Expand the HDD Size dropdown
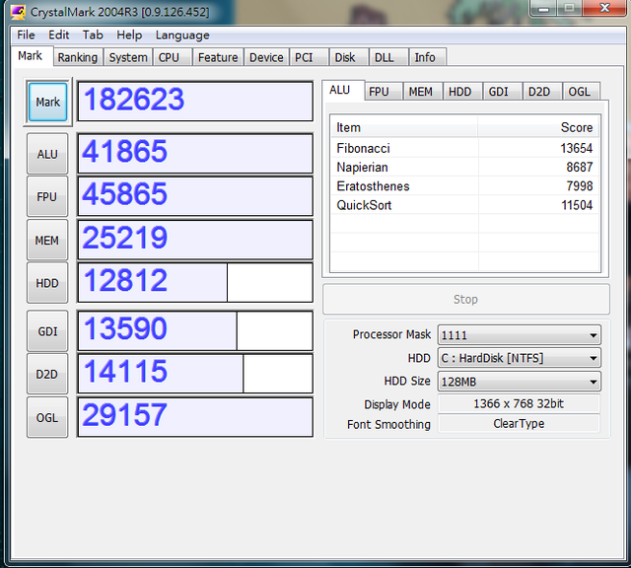 tap(520, 382)
